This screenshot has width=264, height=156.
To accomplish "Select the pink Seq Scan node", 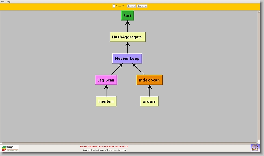I will tap(106, 80).
